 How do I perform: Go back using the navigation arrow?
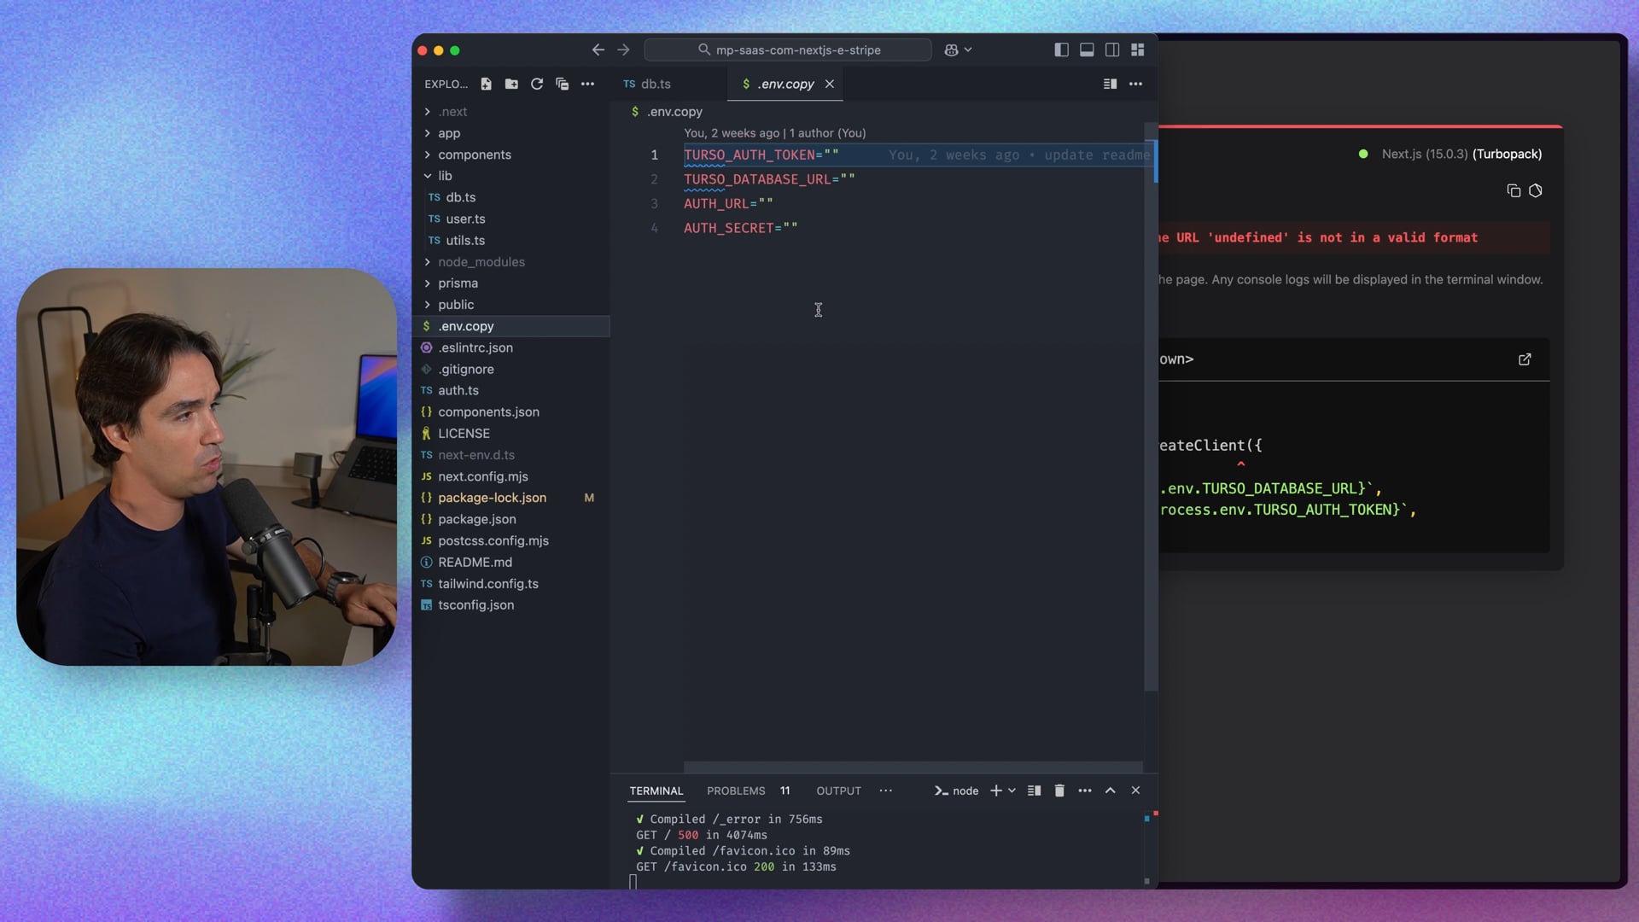pyautogui.click(x=598, y=50)
